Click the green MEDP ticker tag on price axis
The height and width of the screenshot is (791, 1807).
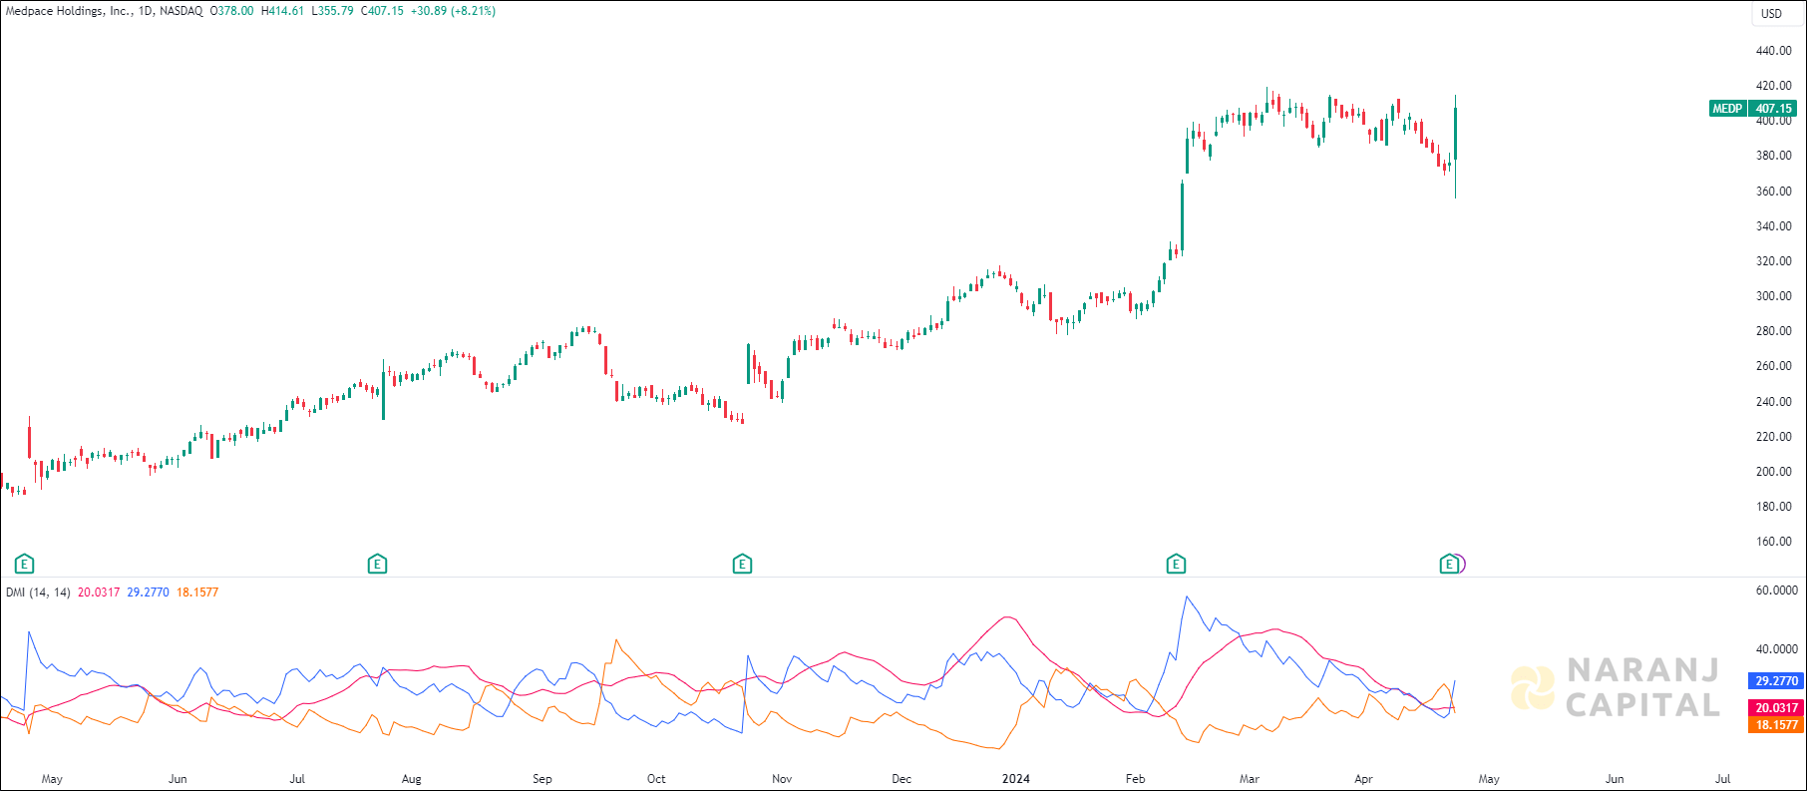tap(1727, 109)
